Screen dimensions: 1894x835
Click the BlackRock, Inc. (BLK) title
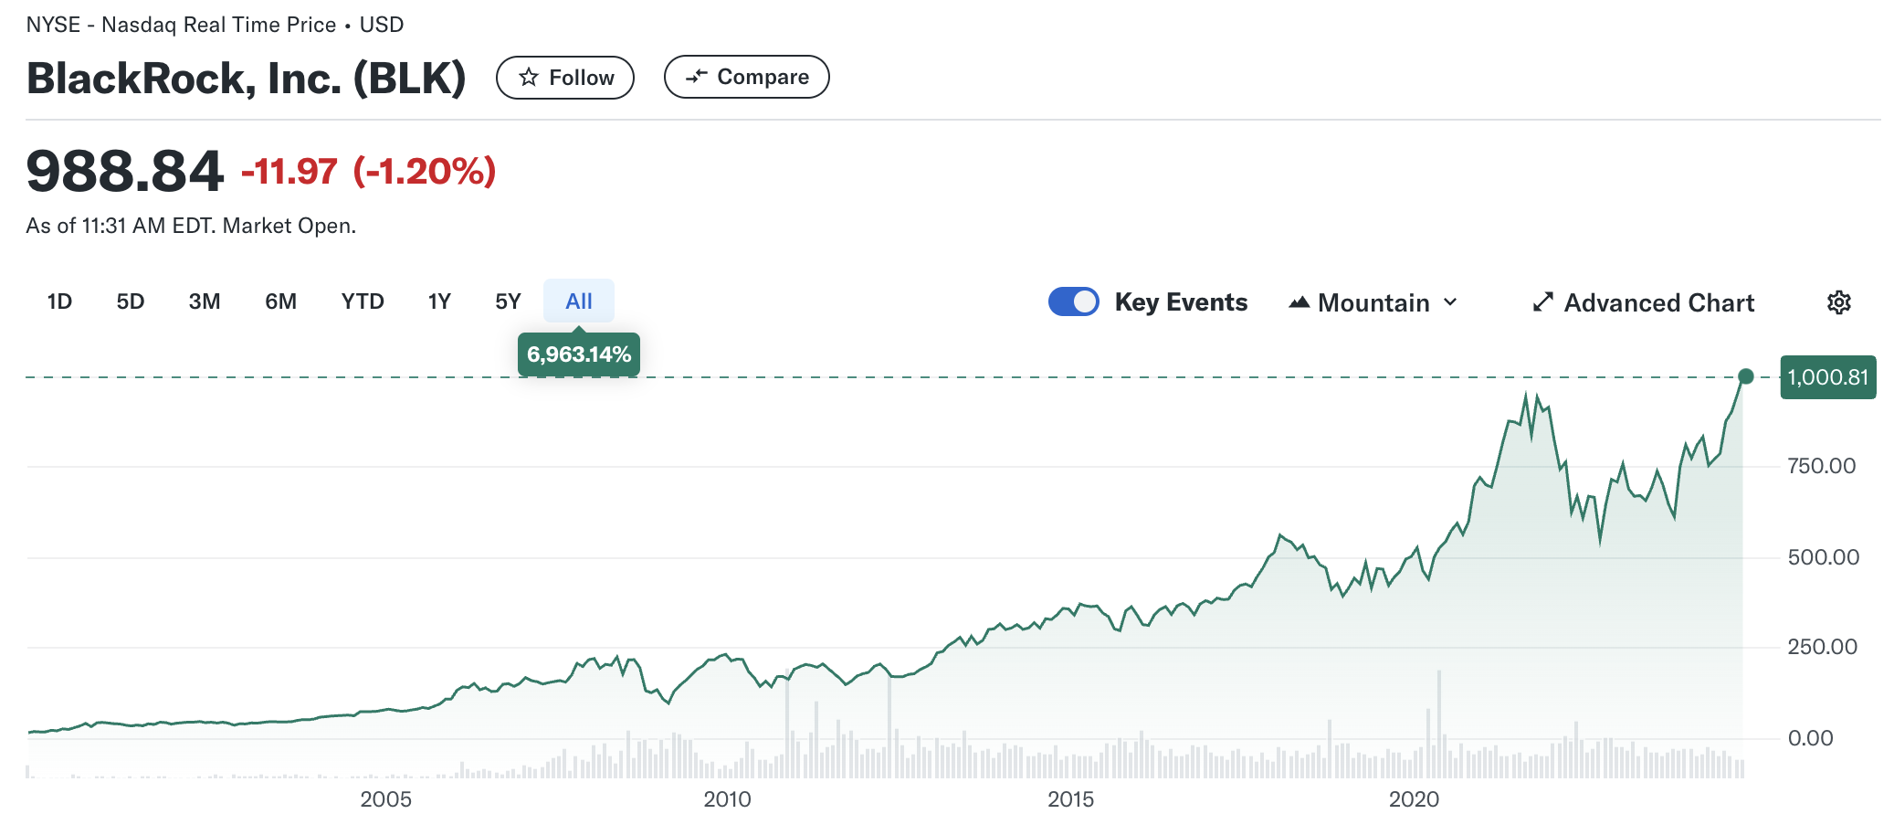pos(247,78)
